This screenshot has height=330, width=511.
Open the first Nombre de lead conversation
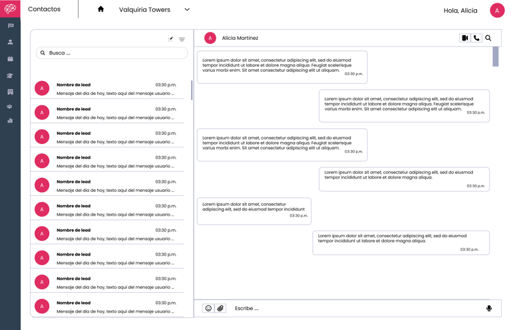pos(107,89)
